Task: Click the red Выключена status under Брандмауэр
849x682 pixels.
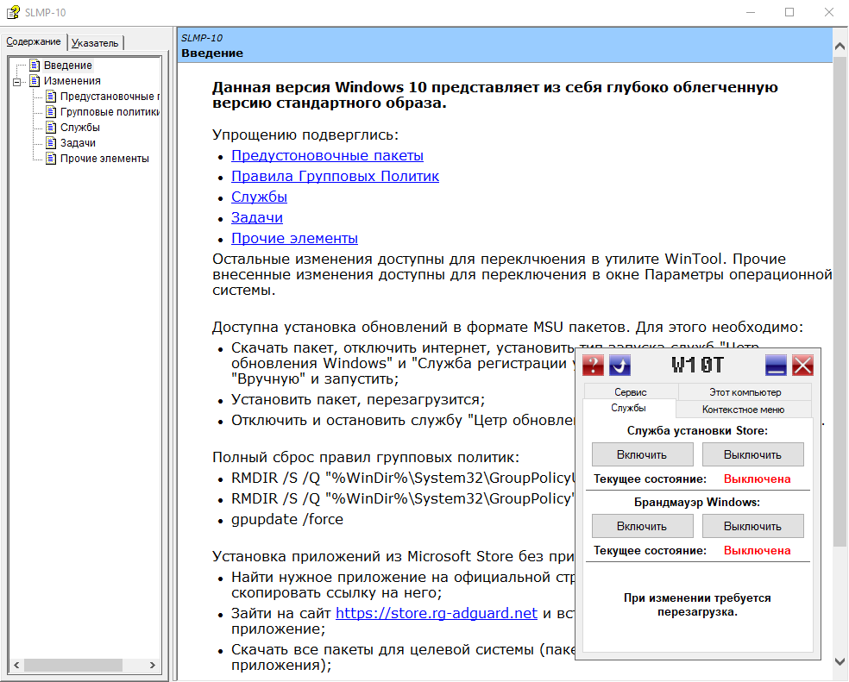Action: (x=757, y=550)
